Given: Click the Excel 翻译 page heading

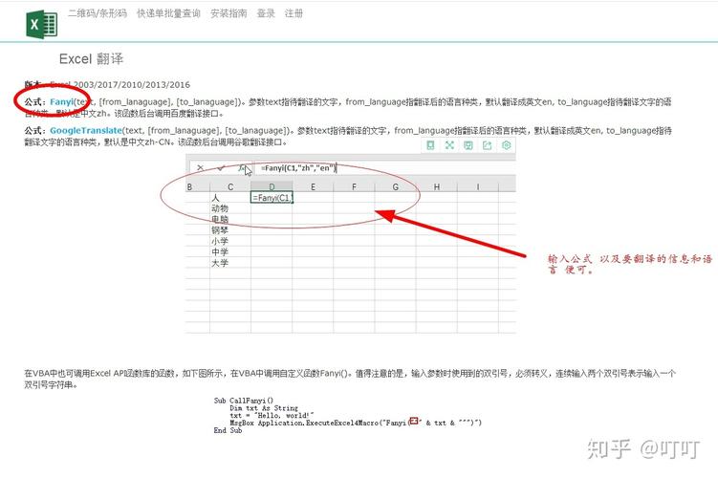Looking at the screenshot, I should 91,58.
